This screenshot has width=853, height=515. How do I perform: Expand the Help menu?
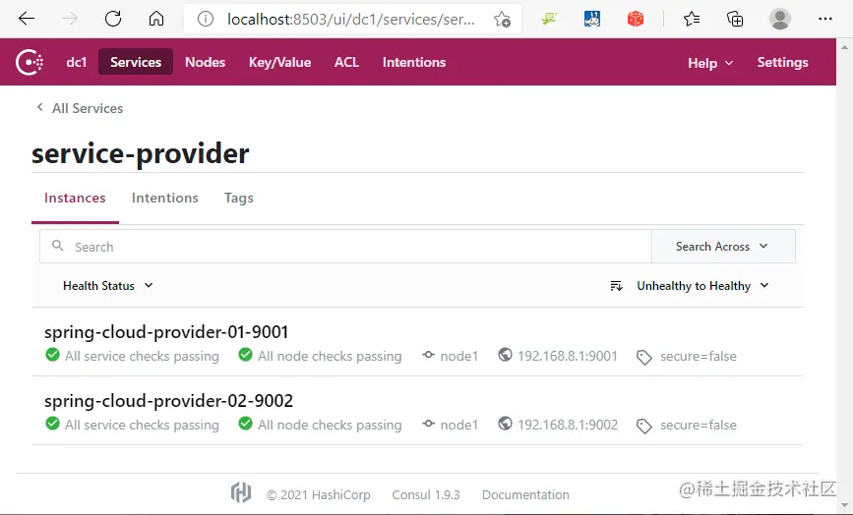(x=710, y=63)
